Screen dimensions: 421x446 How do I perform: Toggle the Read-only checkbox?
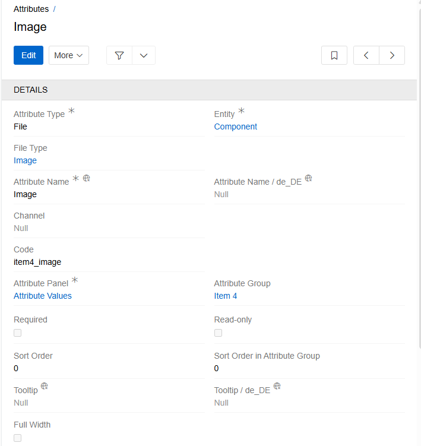click(x=218, y=333)
